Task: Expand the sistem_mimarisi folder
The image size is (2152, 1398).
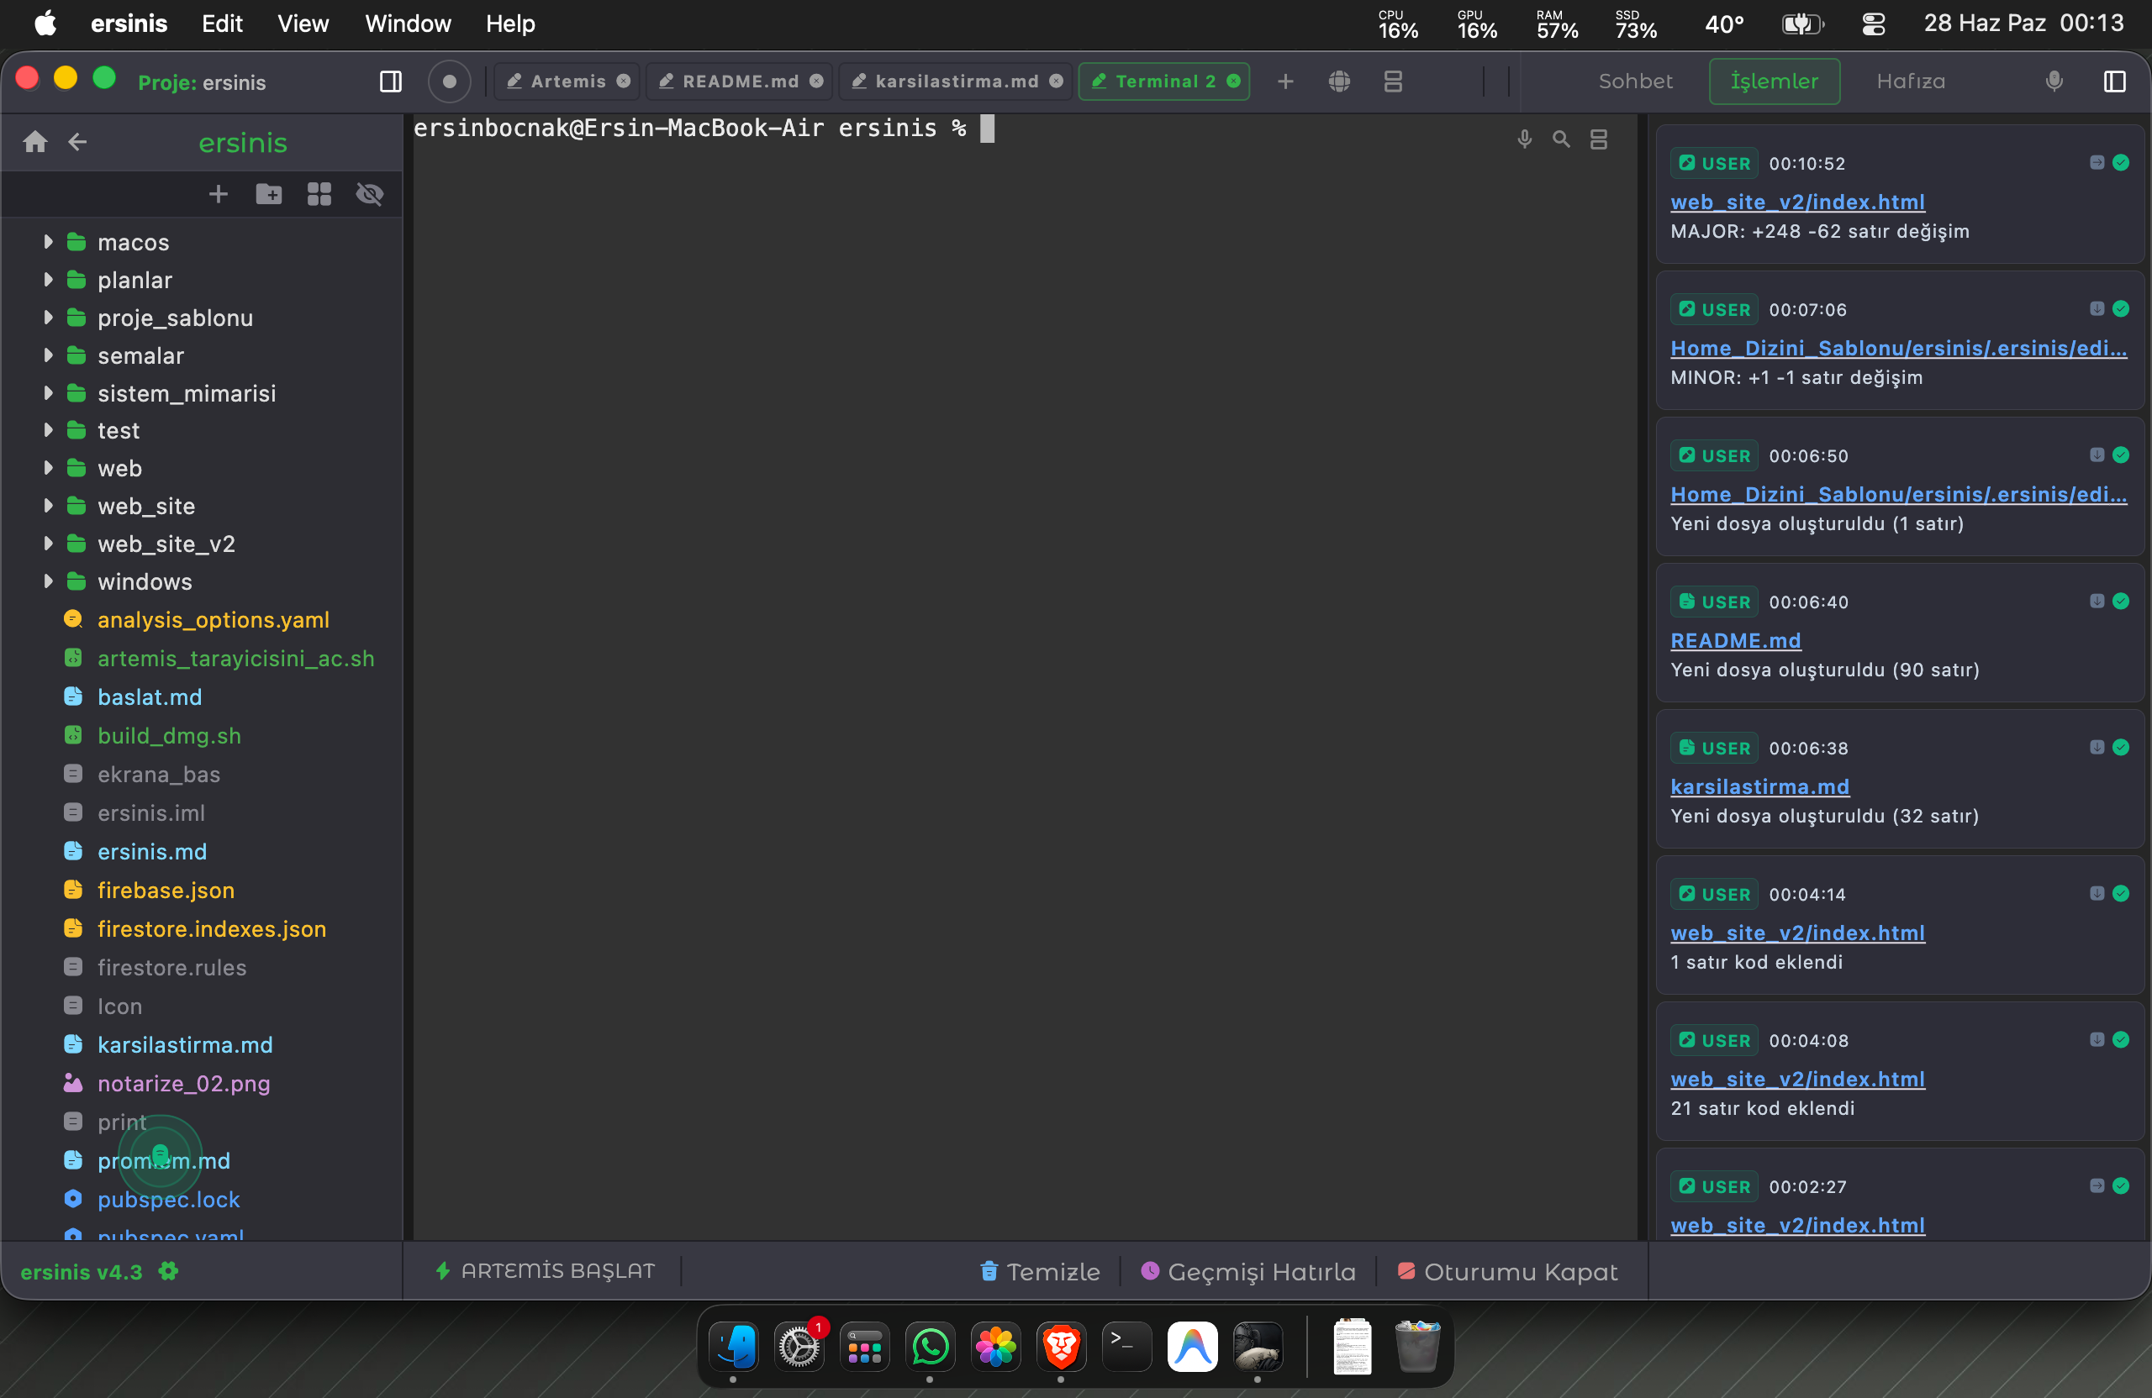Action: click(x=48, y=392)
